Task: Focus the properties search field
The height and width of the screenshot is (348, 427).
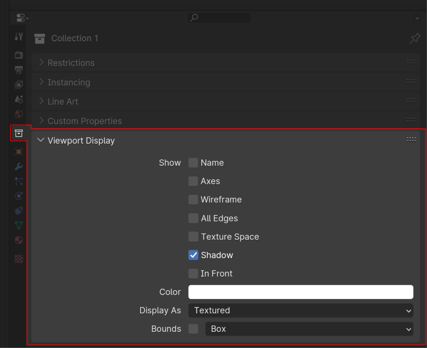Action: tap(219, 18)
